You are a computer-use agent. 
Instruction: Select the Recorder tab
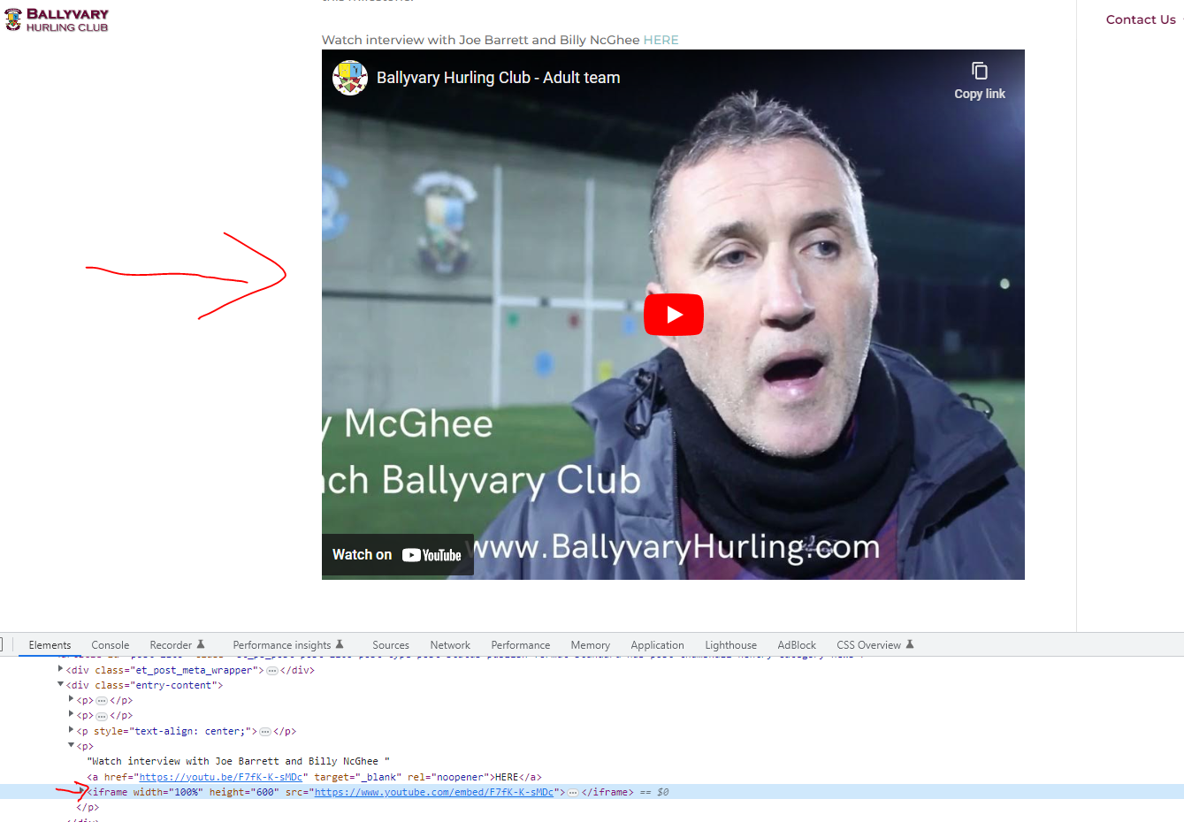177,645
